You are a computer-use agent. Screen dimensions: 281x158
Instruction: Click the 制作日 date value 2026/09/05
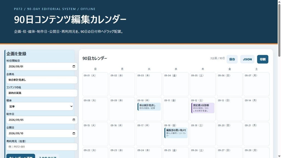click(x=16, y=120)
